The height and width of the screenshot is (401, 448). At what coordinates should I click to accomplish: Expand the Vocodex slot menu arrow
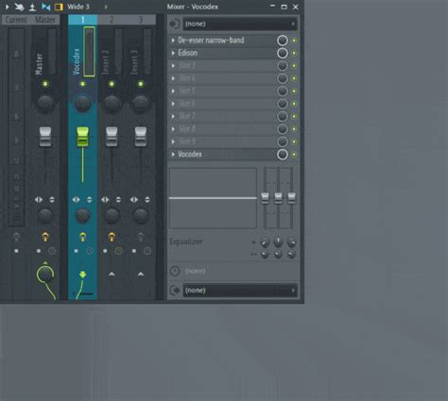[173, 155]
